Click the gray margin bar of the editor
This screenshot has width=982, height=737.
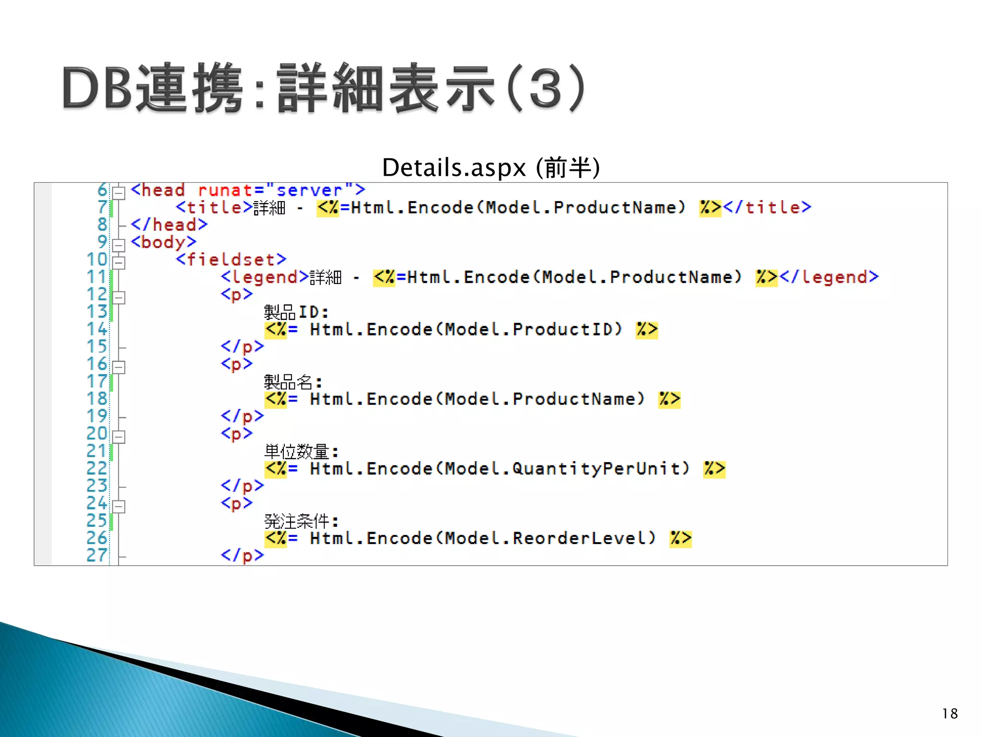(x=43, y=374)
